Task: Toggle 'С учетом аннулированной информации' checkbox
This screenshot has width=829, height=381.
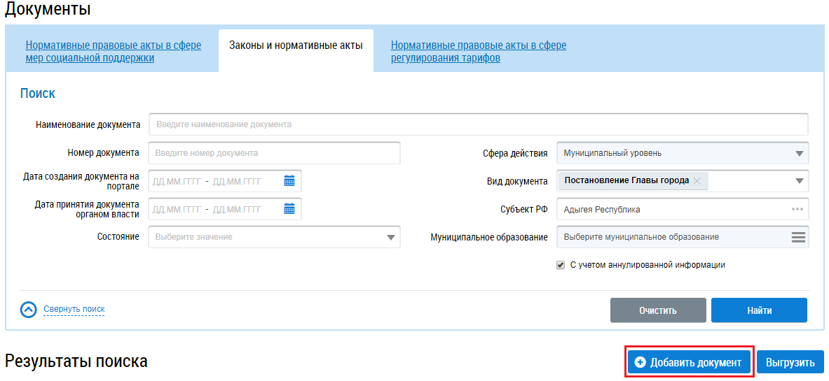Action: point(561,265)
